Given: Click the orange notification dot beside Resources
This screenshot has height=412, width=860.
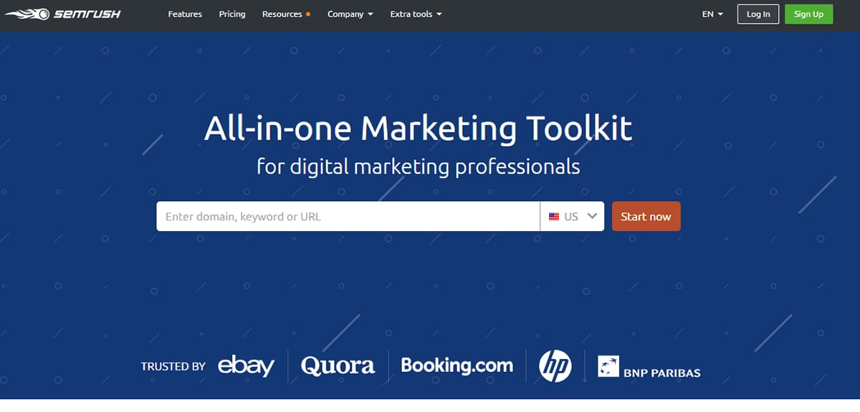Looking at the screenshot, I should [308, 14].
